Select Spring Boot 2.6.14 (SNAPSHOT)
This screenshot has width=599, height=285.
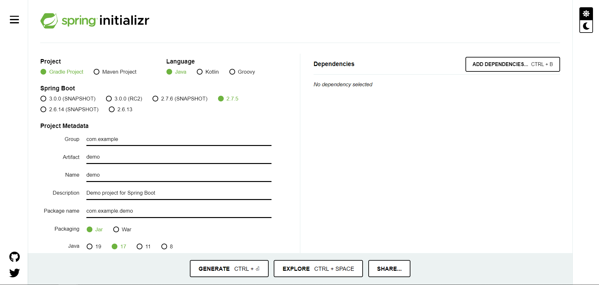70,109
